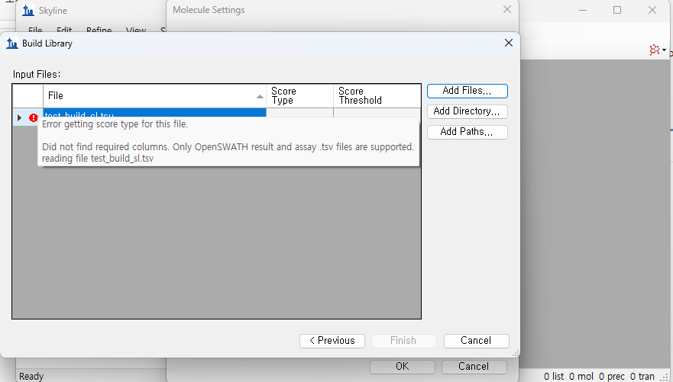The width and height of the screenshot is (673, 382).
Task: Click the row selector arrow in Input Files grid
Action: pyautogui.click(x=20, y=117)
